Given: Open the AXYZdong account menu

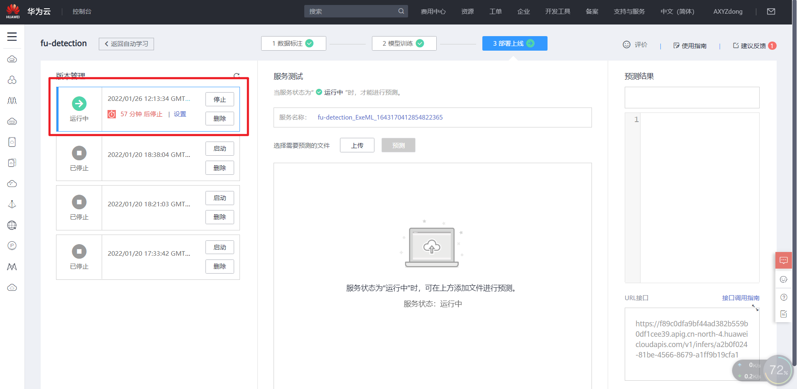Looking at the screenshot, I should click(728, 12).
